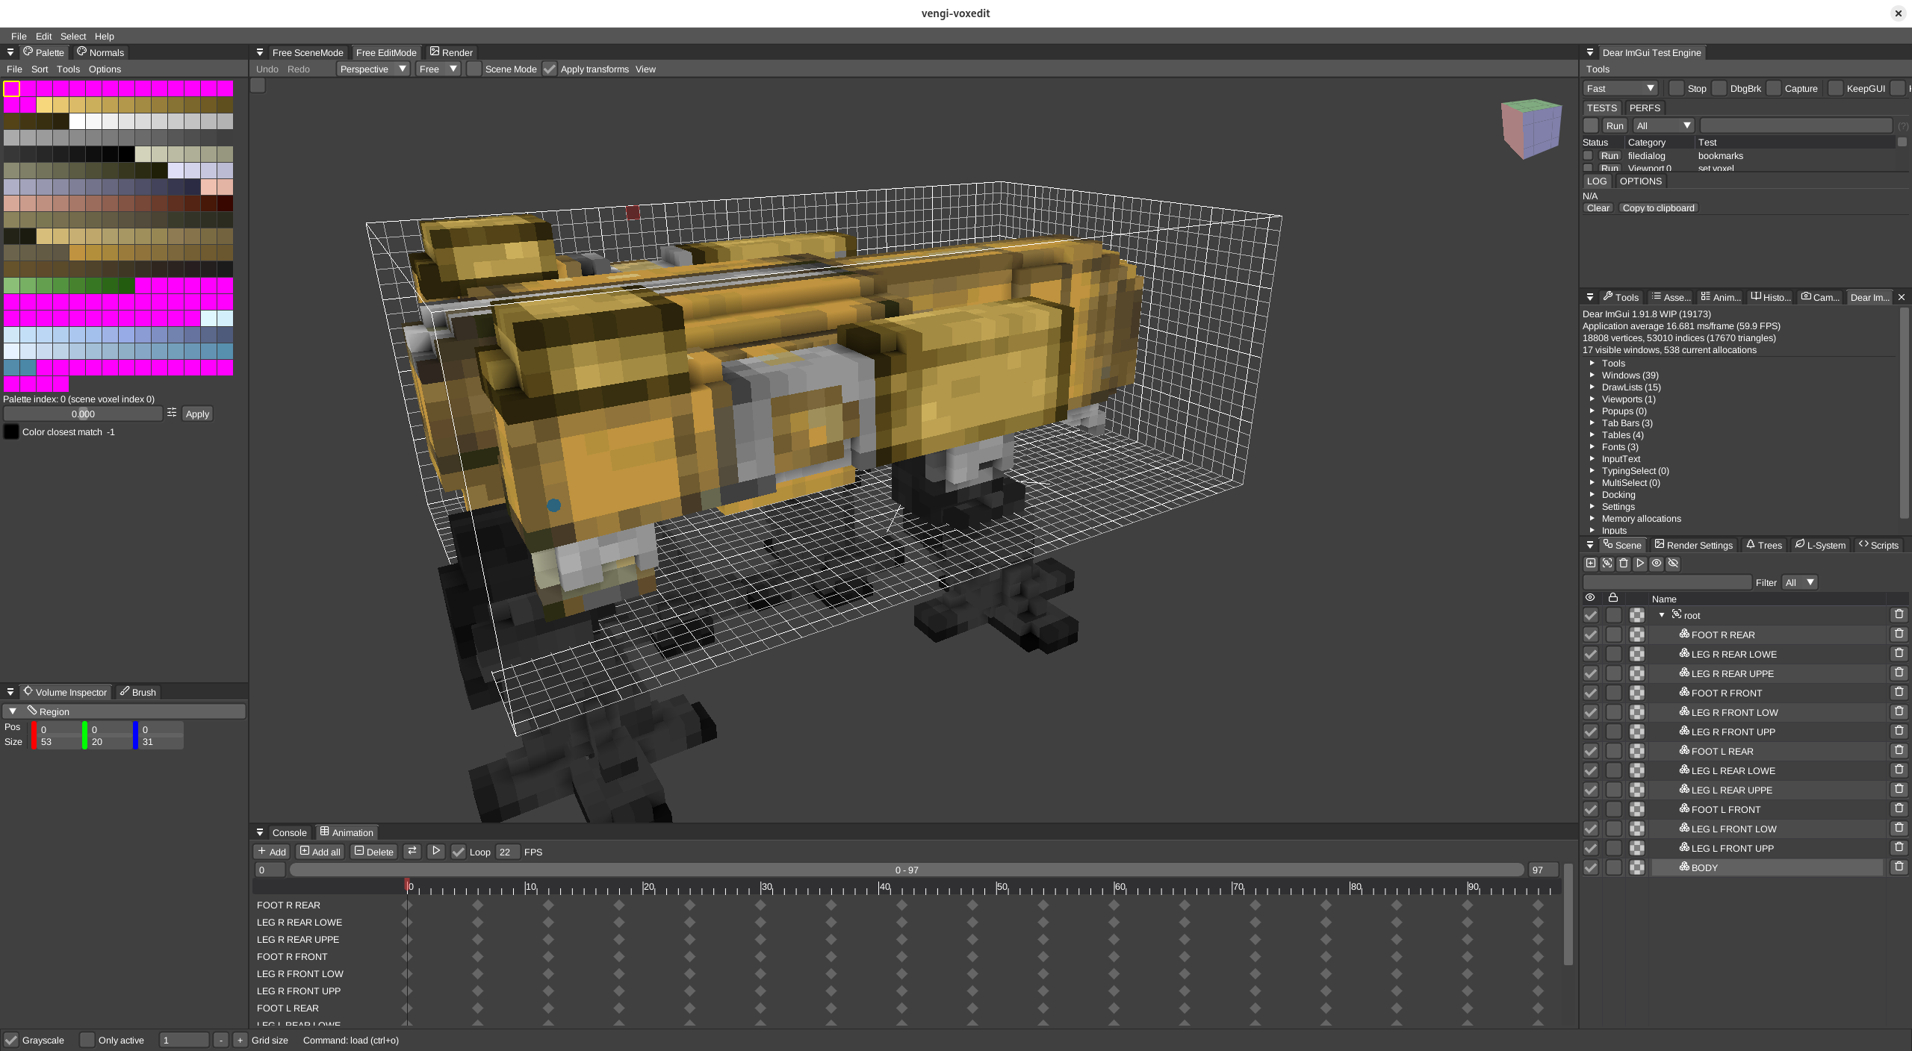Click the view orientation cube in viewport
The width and height of the screenshot is (1912, 1051).
pyautogui.click(x=1530, y=128)
